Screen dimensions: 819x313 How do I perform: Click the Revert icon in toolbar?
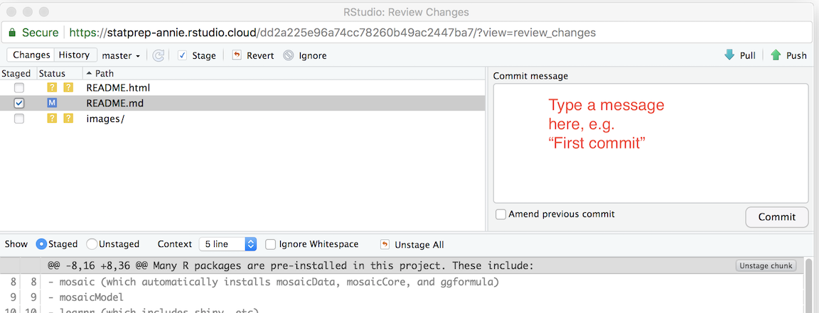(237, 55)
